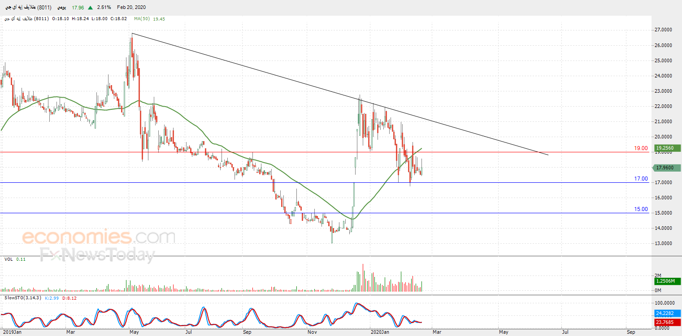Screen dimensions: 682x336
Task: Click the blue 24.2282 stochastic K tag
Action: (x=667, y=313)
